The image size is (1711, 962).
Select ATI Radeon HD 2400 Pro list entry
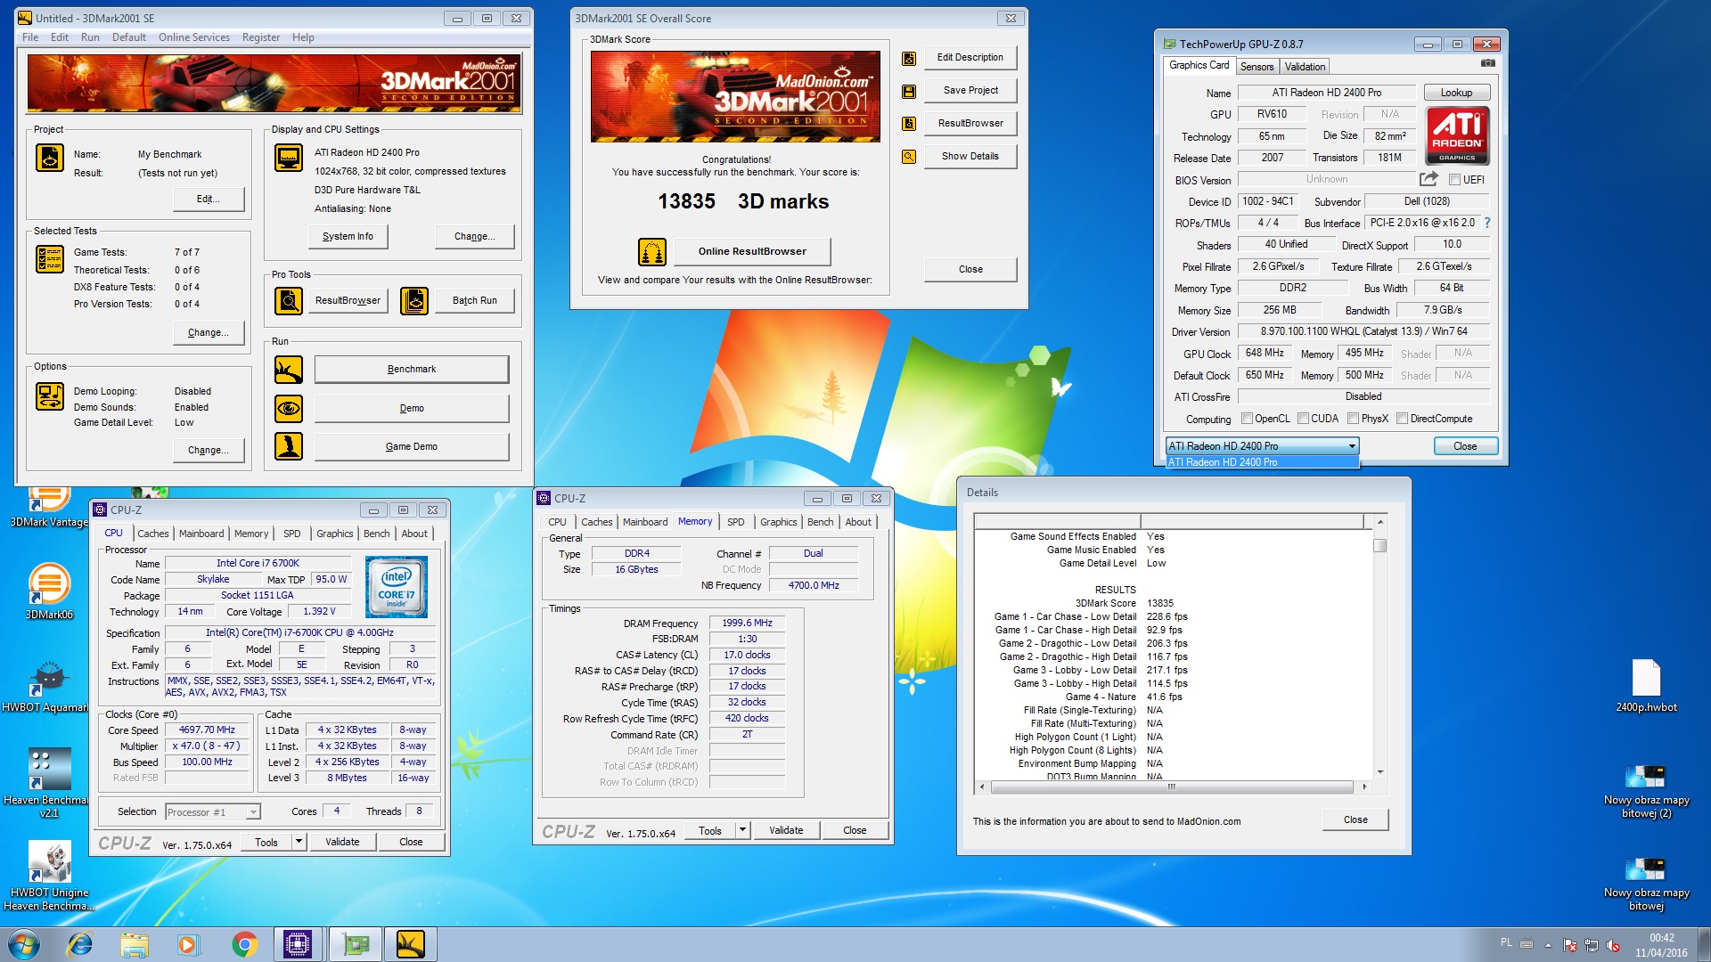pyautogui.click(x=1262, y=462)
